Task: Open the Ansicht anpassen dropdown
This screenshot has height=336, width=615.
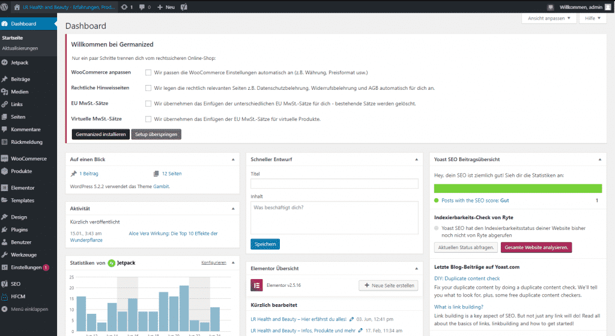Action: coord(549,19)
